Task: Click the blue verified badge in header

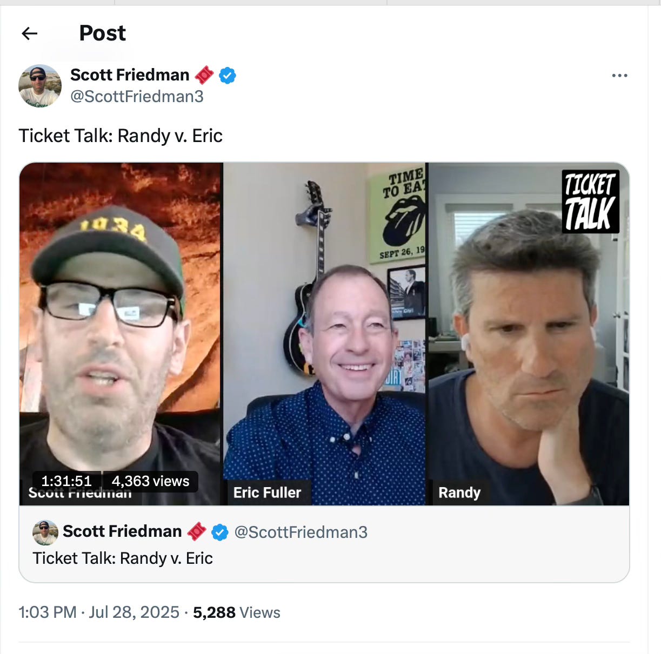Action: (x=228, y=75)
